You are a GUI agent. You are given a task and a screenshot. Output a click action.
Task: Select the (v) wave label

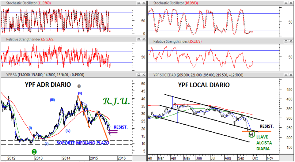[80, 93]
